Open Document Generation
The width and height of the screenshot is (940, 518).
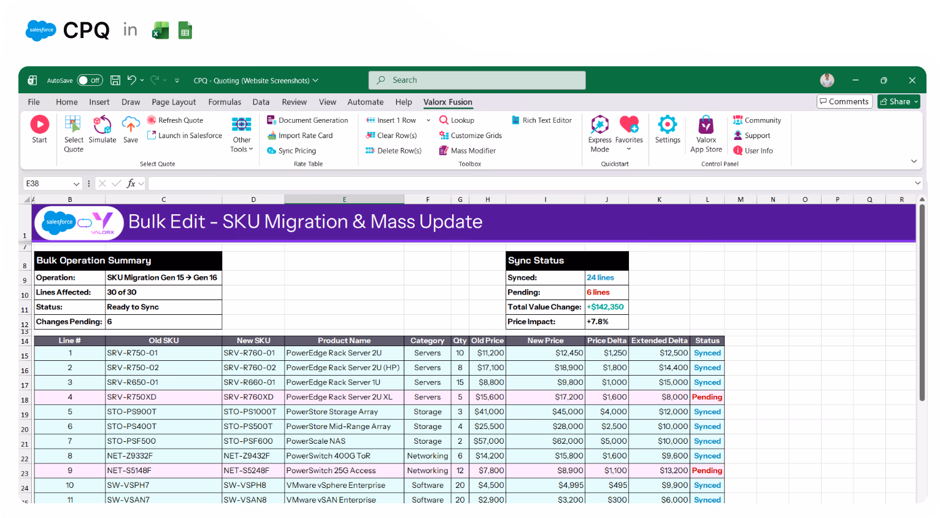click(x=307, y=120)
